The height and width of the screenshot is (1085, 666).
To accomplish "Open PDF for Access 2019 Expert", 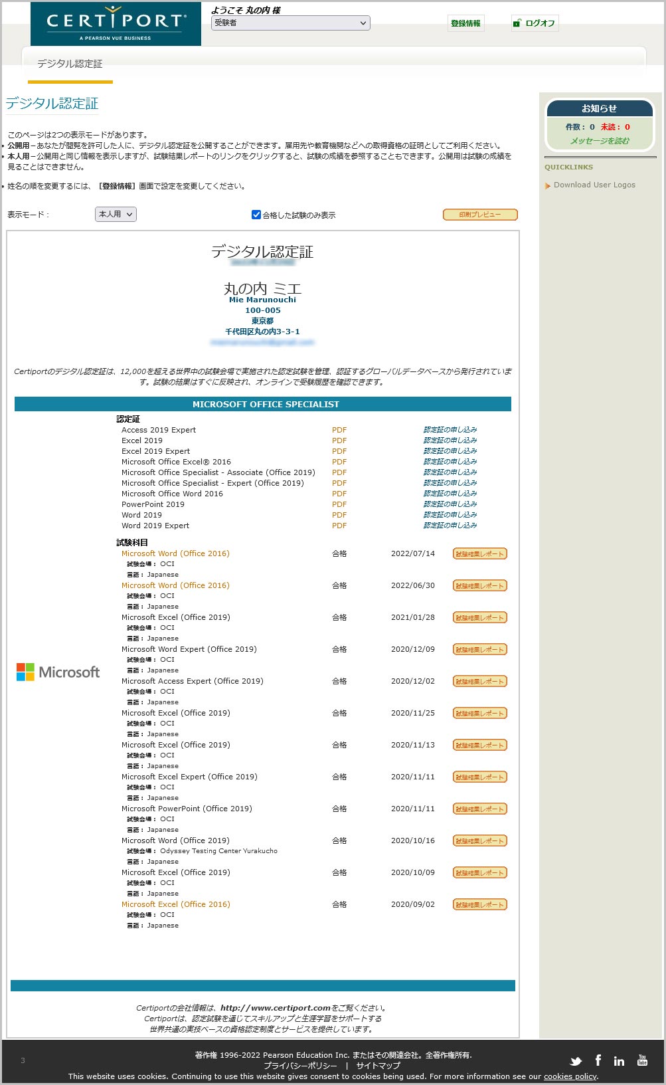I will pyautogui.click(x=339, y=430).
